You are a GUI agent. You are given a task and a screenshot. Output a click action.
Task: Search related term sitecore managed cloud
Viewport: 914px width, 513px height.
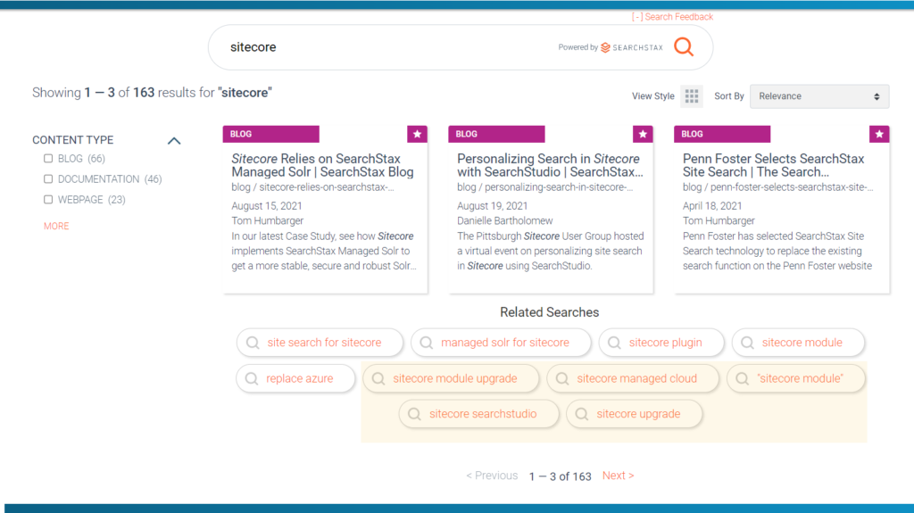click(x=633, y=379)
